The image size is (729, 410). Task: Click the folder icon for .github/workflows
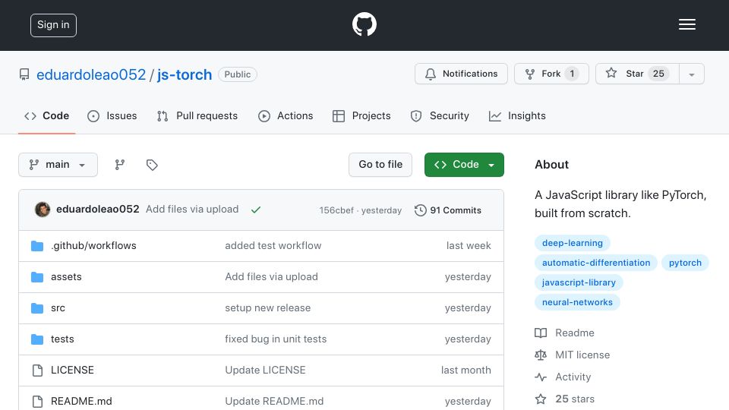[37, 246]
